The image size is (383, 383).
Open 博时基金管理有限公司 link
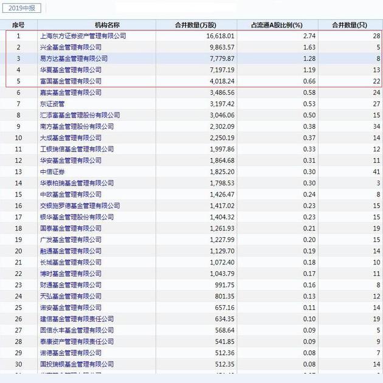(71, 274)
